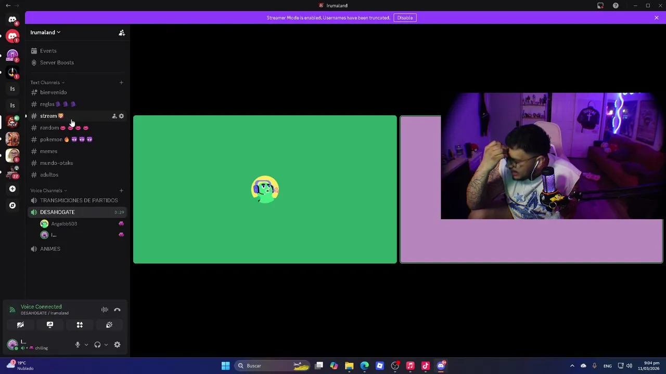The width and height of the screenshot is (666, 374).
Task: Click the voice connection signal icon
Action: 12,310
